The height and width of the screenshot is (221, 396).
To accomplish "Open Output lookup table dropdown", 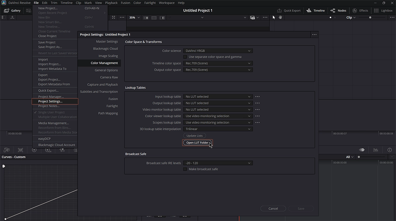I will [x=218, y=103].
